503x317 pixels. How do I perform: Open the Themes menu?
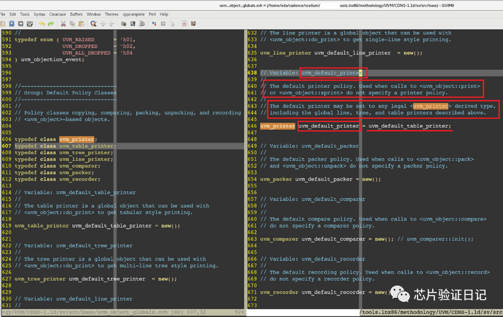click(x=112, y=14)
